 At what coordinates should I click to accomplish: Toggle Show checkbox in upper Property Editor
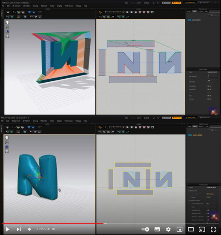click(208, 96)
